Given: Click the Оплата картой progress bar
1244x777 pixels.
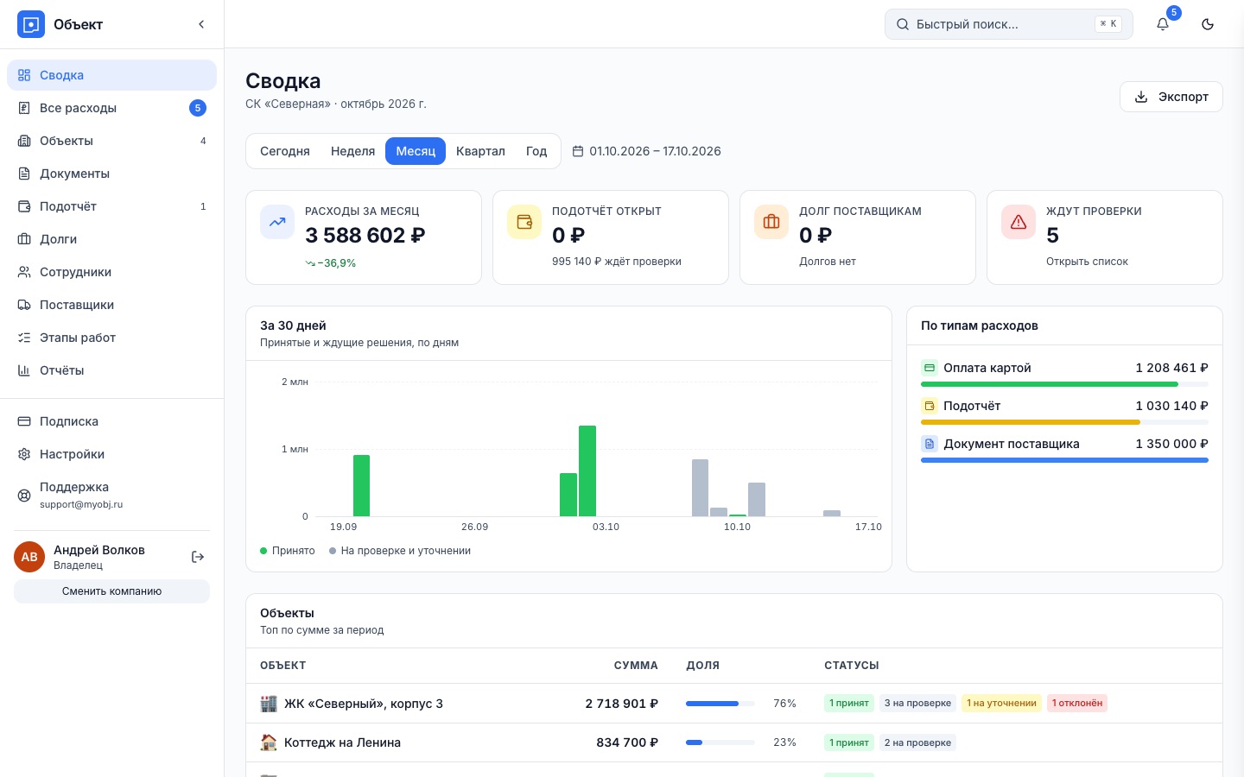Looking at the screenshot, I should (x=1064, y=384).
